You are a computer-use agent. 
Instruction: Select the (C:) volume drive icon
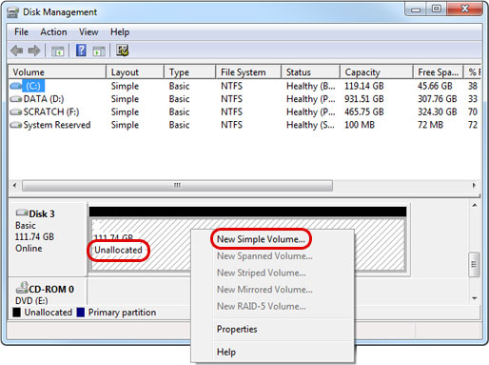coord(16,86)
